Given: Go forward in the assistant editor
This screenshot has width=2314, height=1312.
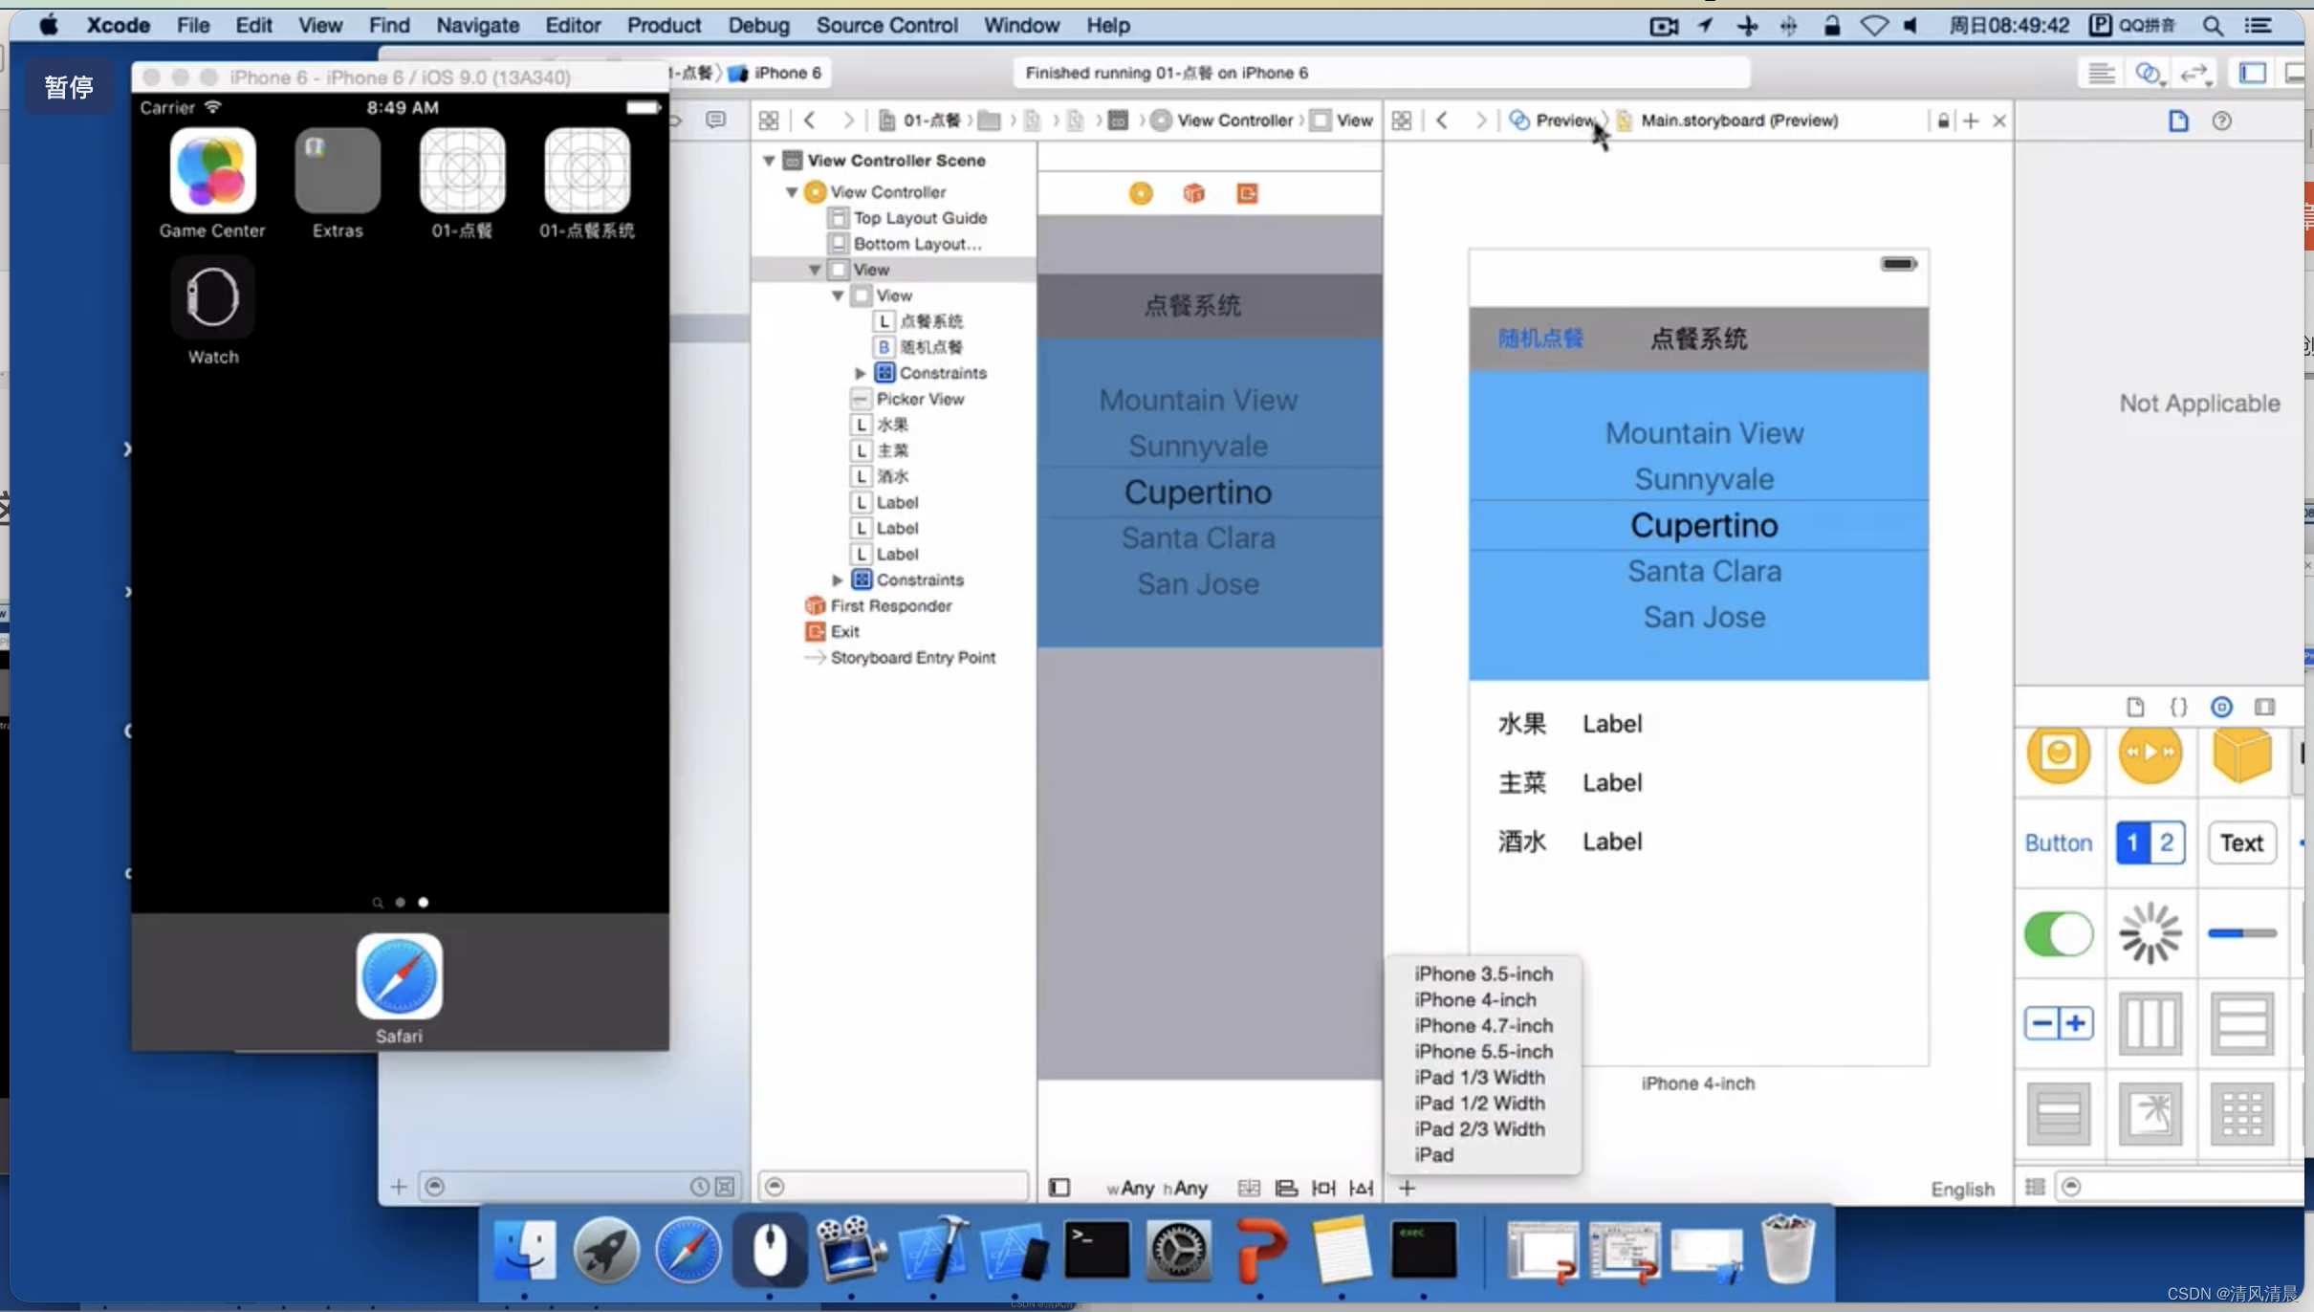Looking at the screenshot, I should pyautogui.click(x=1480, y=120).
